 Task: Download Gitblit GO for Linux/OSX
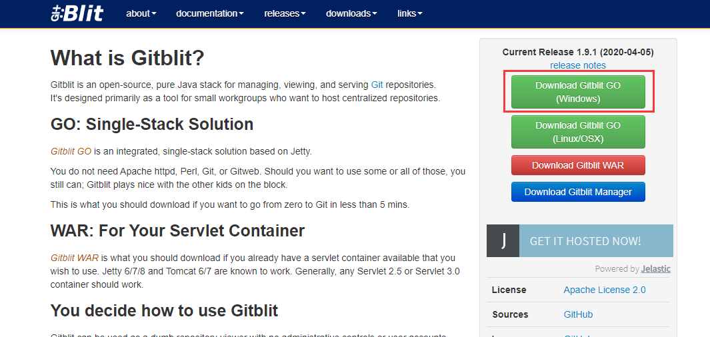click(x=578, y=132)
